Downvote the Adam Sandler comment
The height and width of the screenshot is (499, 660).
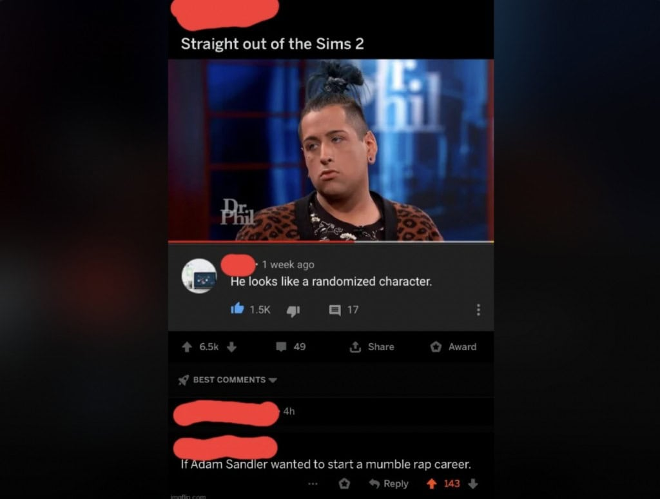click(473, 484)
